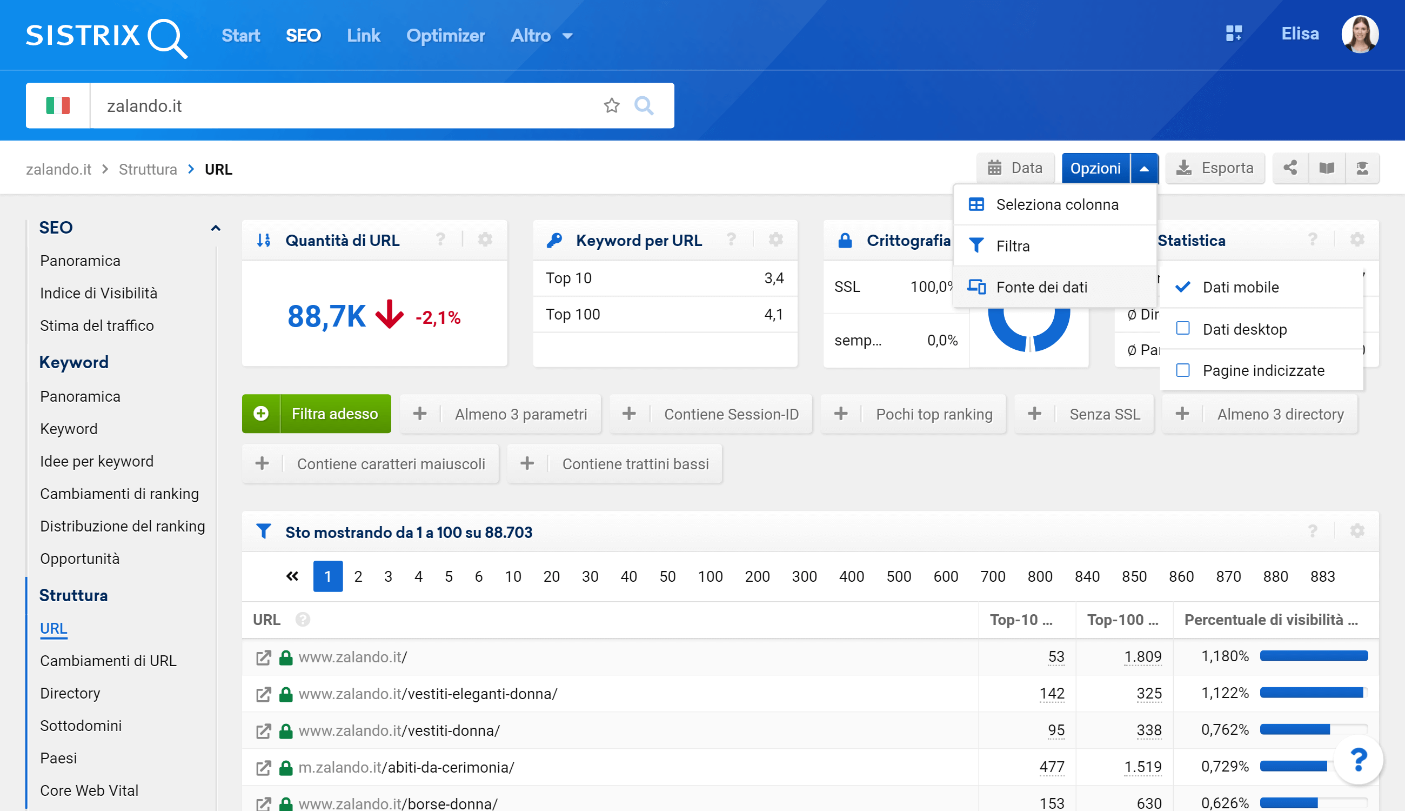This screenshot has width=1405, height=811.
Task: Click Elisa's profile avatar
Action: pyautogui.click(x=1360, y=34)
